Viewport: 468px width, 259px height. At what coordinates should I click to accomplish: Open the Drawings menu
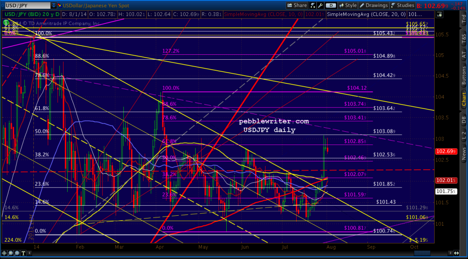[x=373, y=5]
